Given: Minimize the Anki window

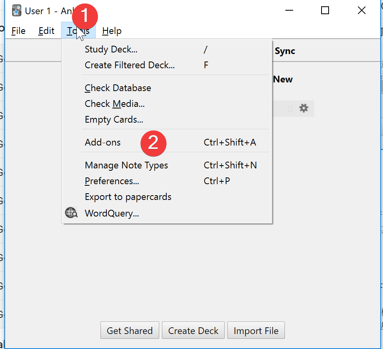Looking at the screenshot, I should click(289, 10).
